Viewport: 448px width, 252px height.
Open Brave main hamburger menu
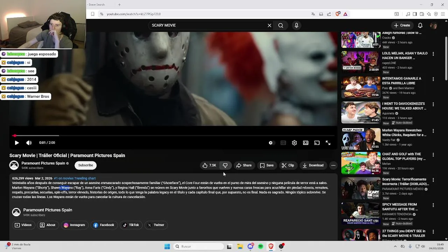tap(442, 14)
